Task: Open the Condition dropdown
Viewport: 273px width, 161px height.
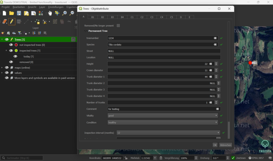Action: pyautogui.click(x=163, y=122)
